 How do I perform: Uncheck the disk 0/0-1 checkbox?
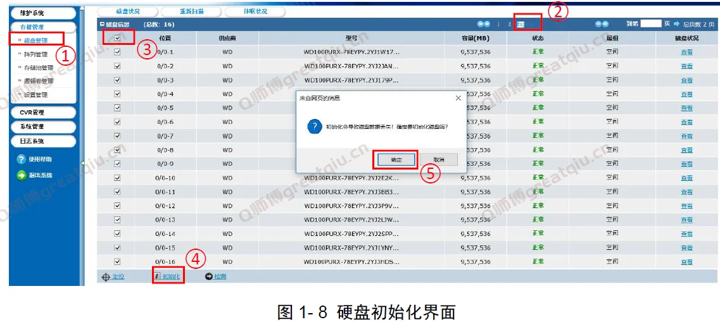pos(117,53)
